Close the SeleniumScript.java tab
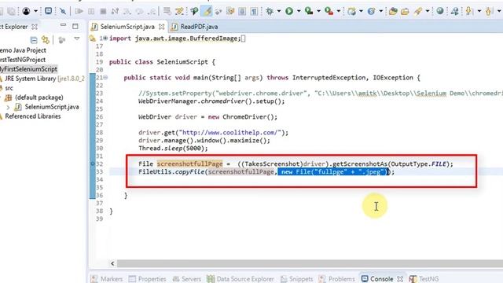 pos(162,27)
